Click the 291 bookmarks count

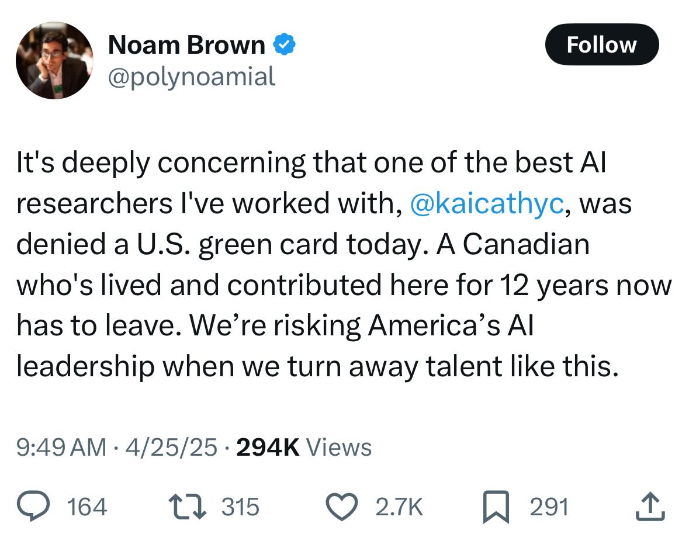(549, 507)
